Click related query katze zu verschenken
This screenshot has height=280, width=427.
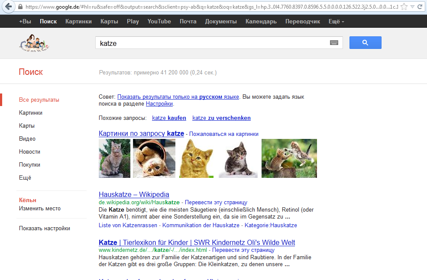tap(221, 118)
